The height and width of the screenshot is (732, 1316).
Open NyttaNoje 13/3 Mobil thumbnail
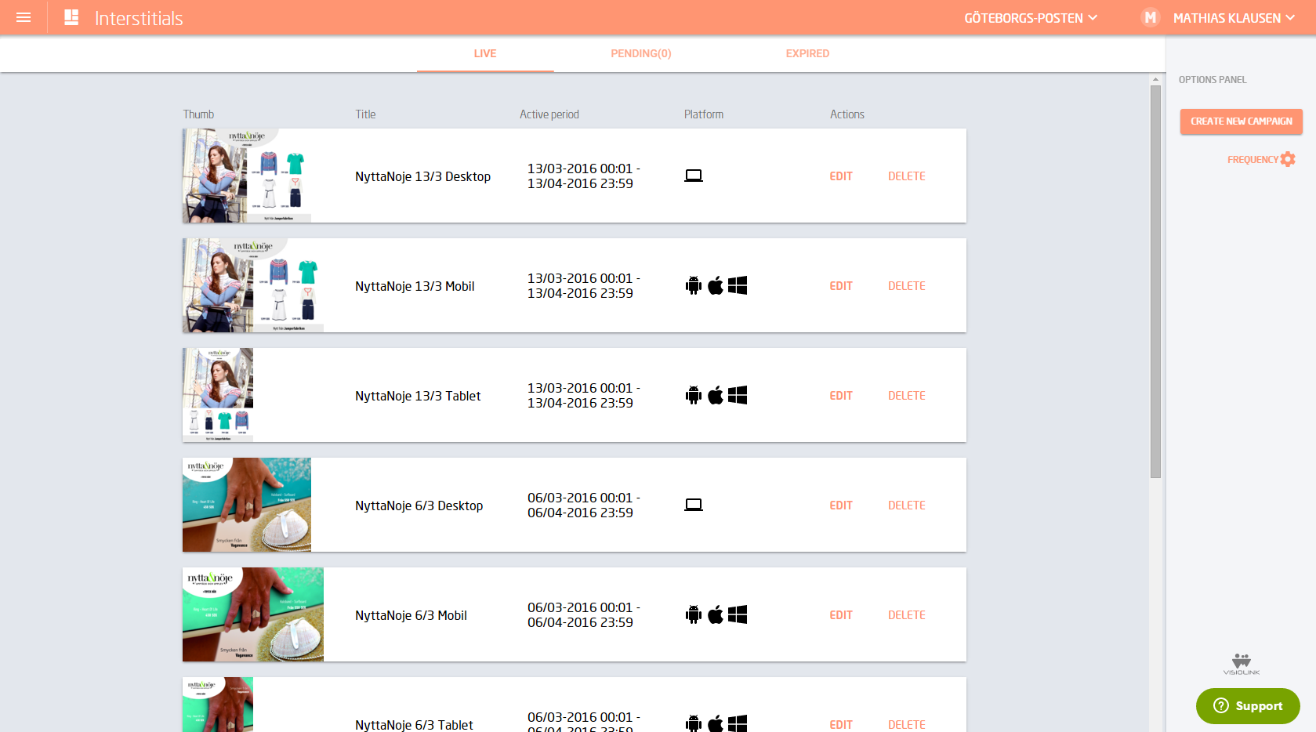pos(253,285)
